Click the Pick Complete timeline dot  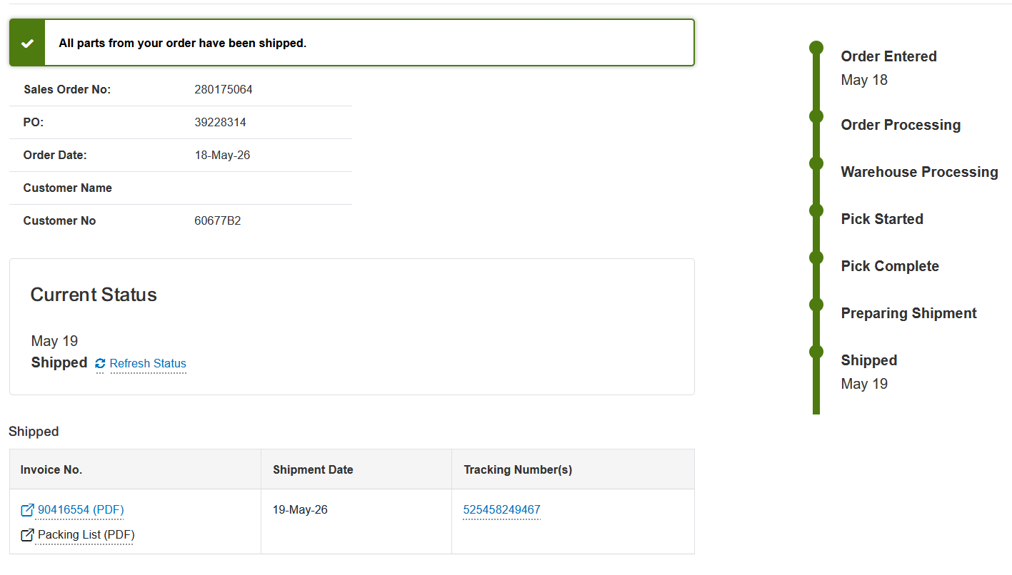(816, 258)
